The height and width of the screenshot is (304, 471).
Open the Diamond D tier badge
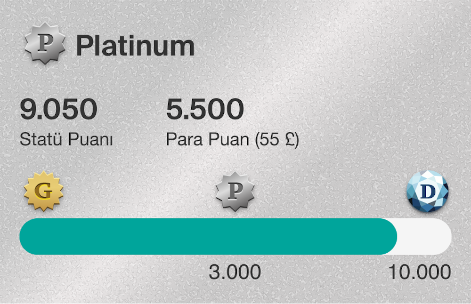click(x=427, y=192)
